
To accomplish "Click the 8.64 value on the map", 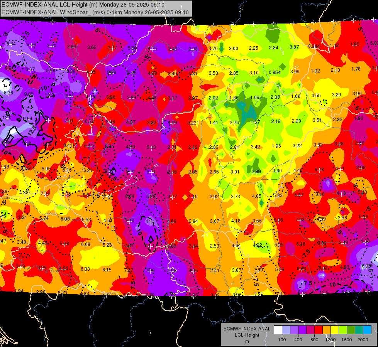I will pyautogui.click(x=11, y=44).
